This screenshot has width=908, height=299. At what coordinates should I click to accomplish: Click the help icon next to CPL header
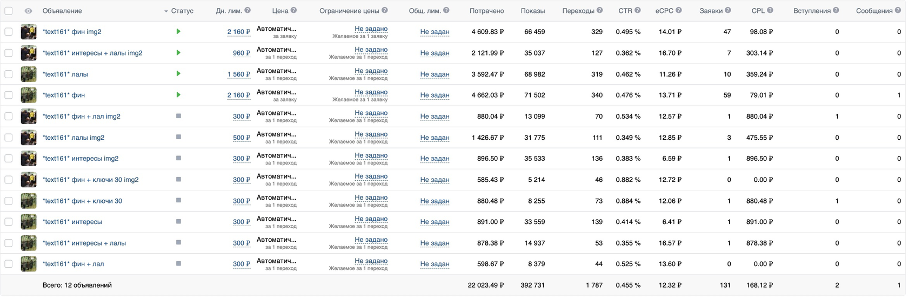[x=770, y=10]
